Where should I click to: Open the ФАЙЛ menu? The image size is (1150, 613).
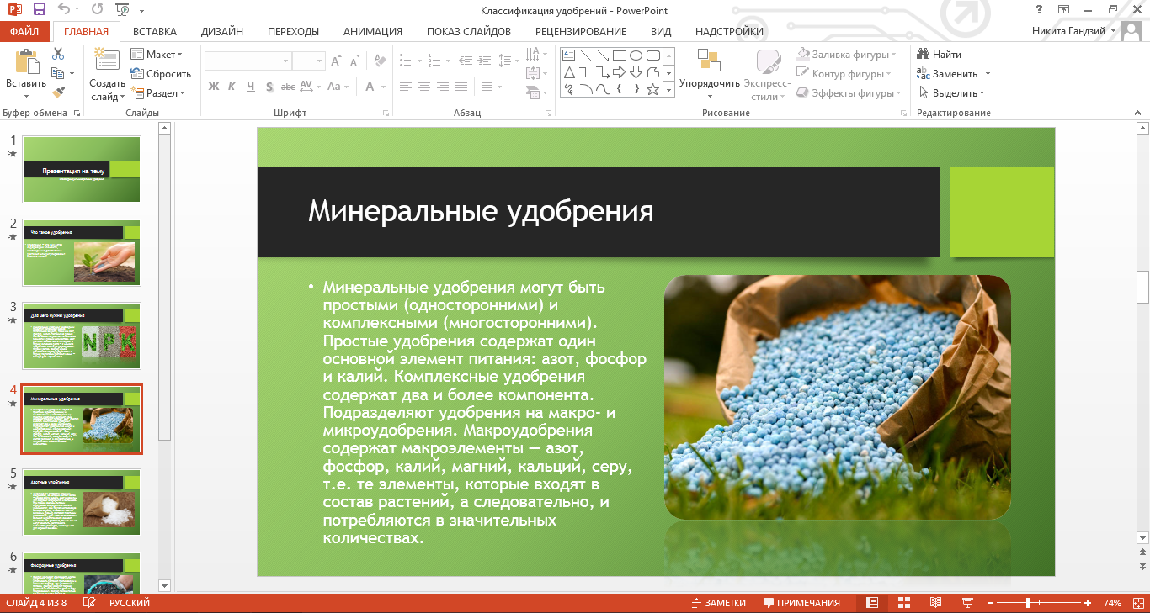[25, 32]
